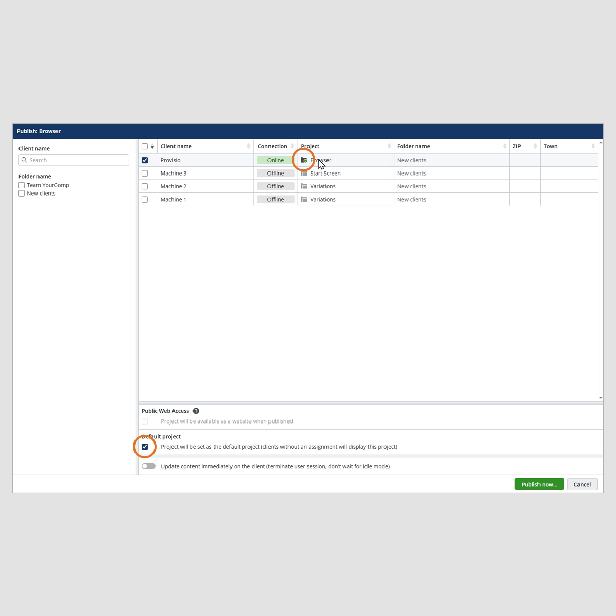Viewport: 616px width, 616px height.
Task: Open Public Web Access help icon
Action: pyautogui.click(x=196, y=411)
